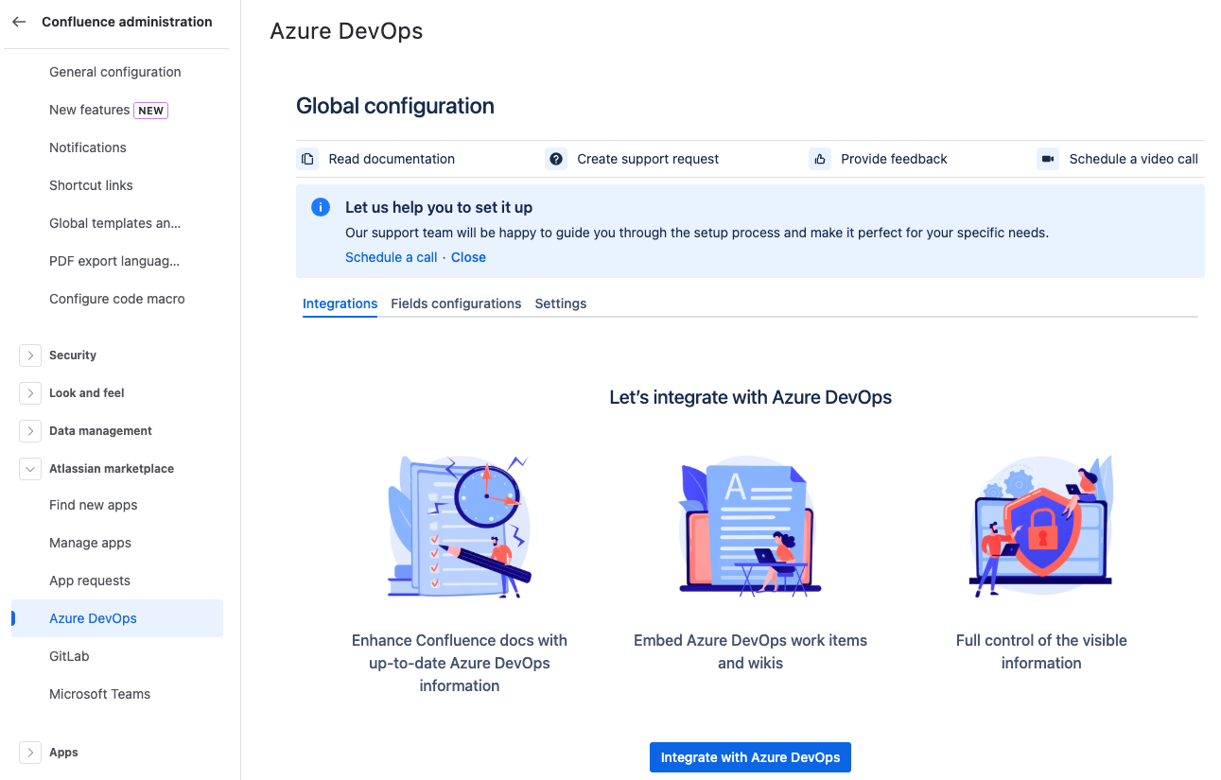Screen dimensions: 1221x780
Task: Expand the Data management section
Action: click(30, 431)
